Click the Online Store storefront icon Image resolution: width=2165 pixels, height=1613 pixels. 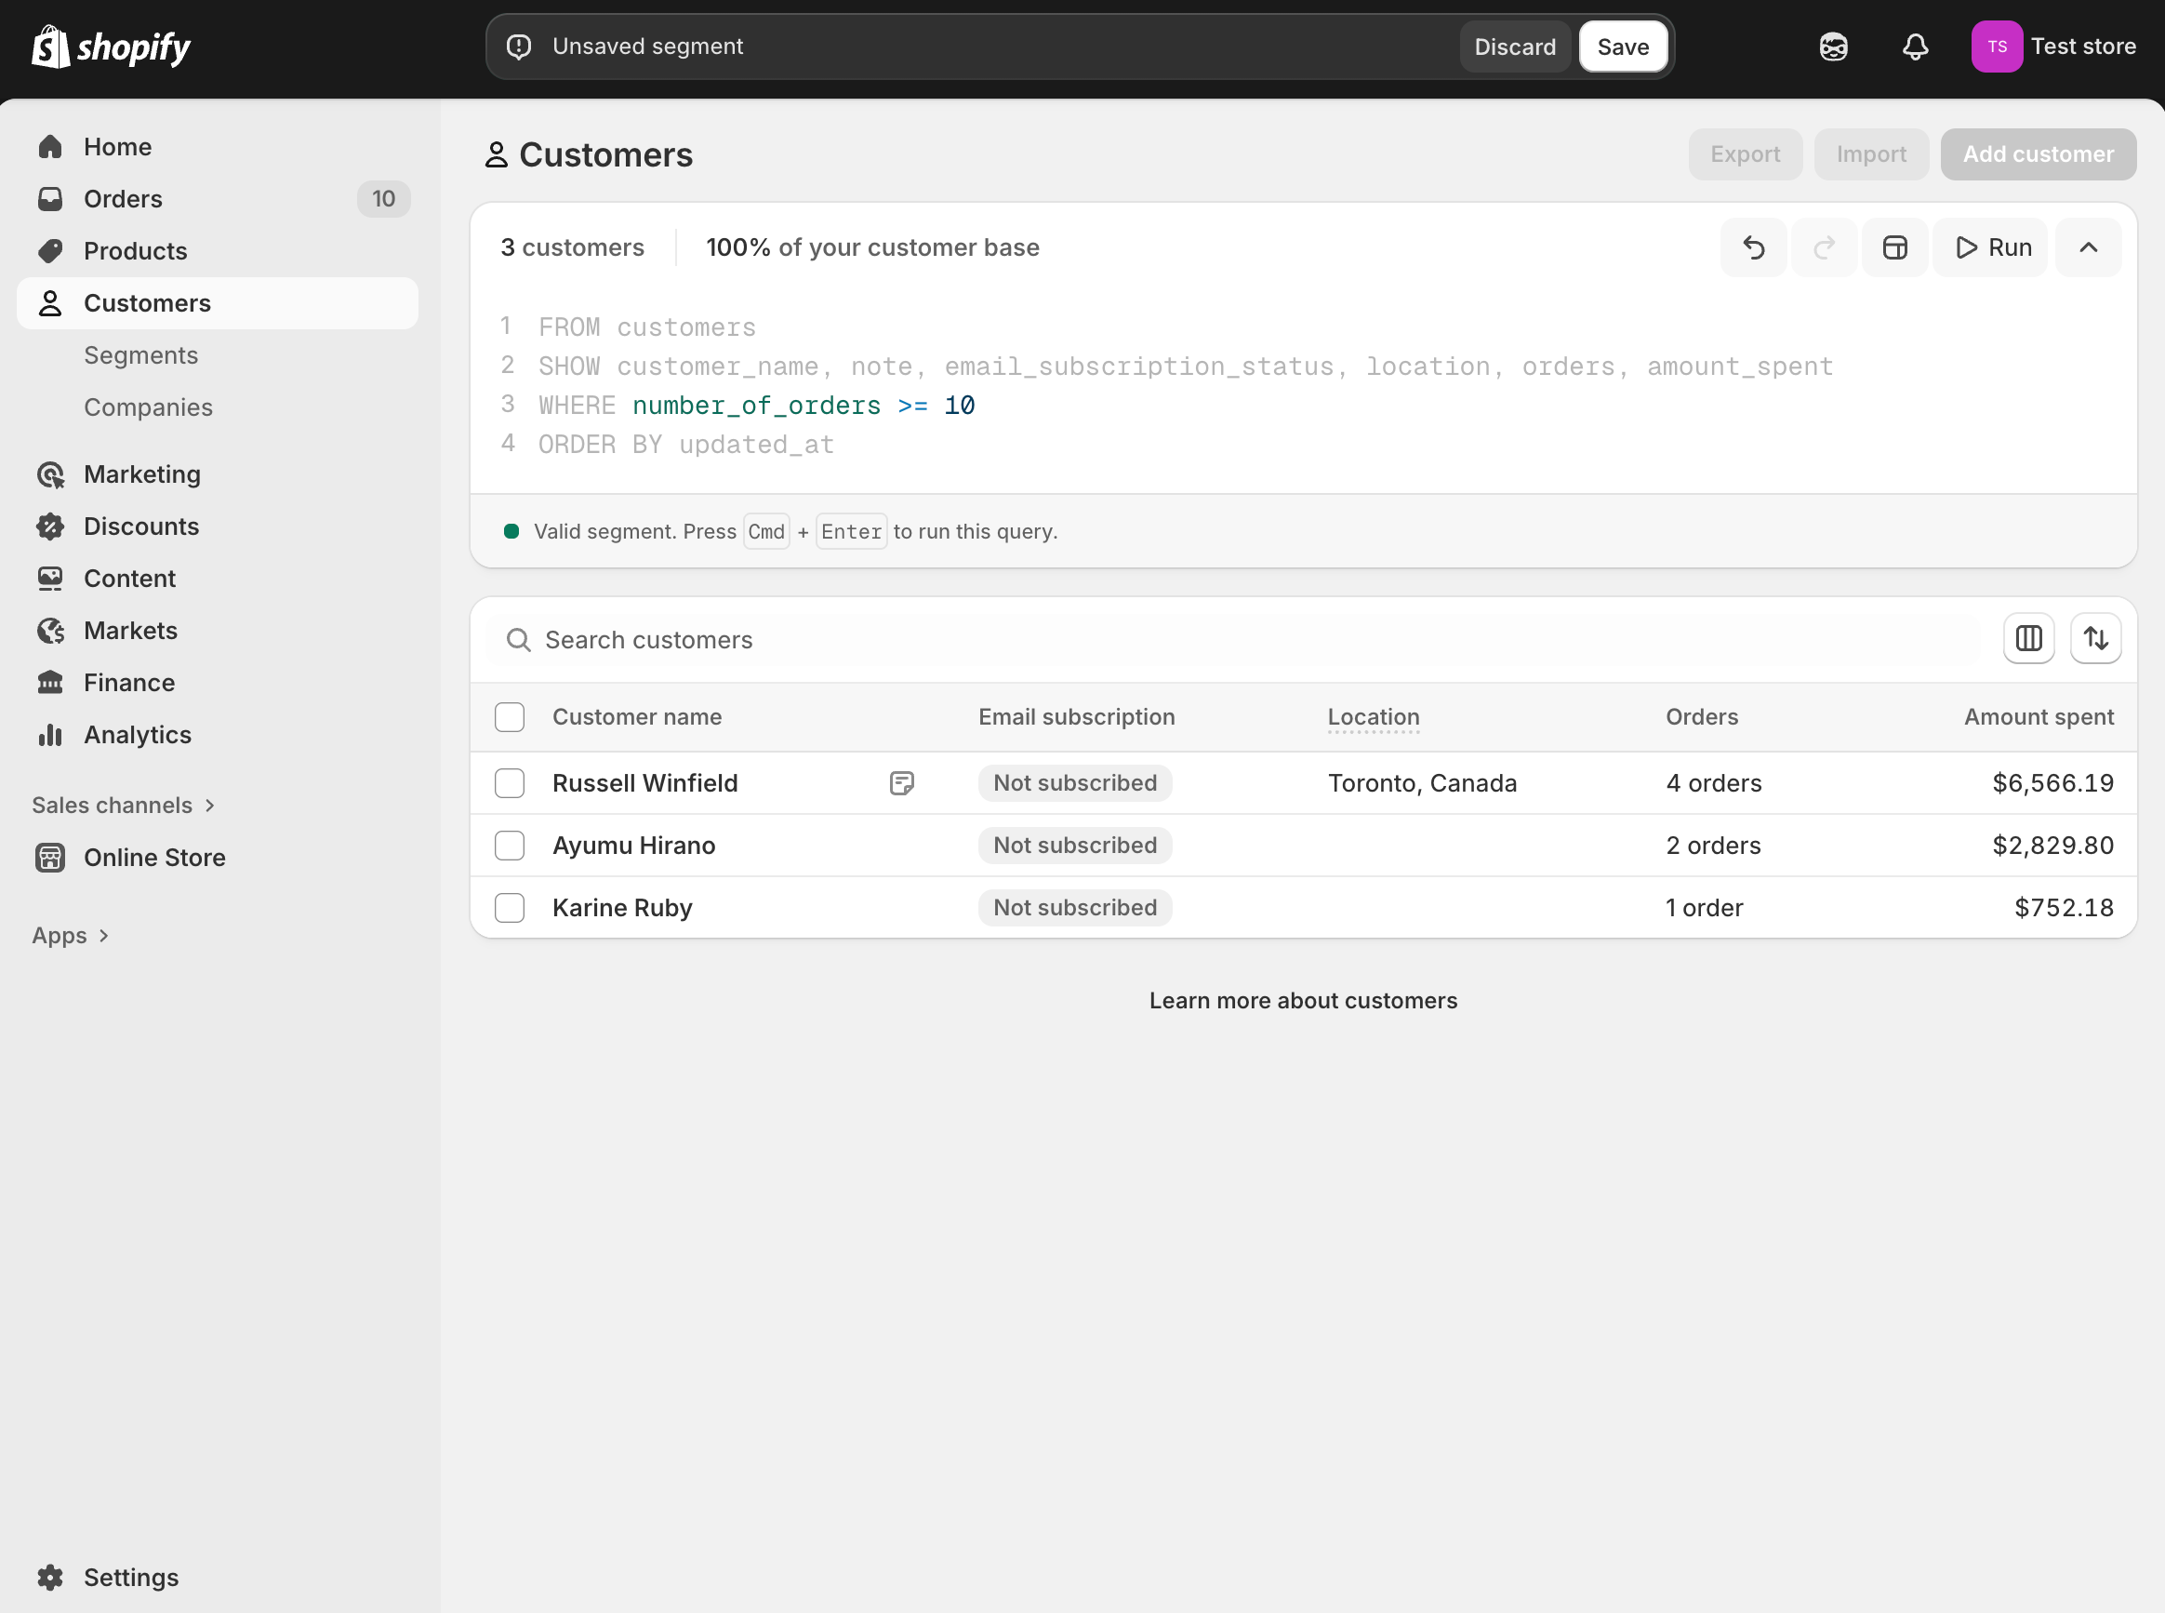click(51, 858)
